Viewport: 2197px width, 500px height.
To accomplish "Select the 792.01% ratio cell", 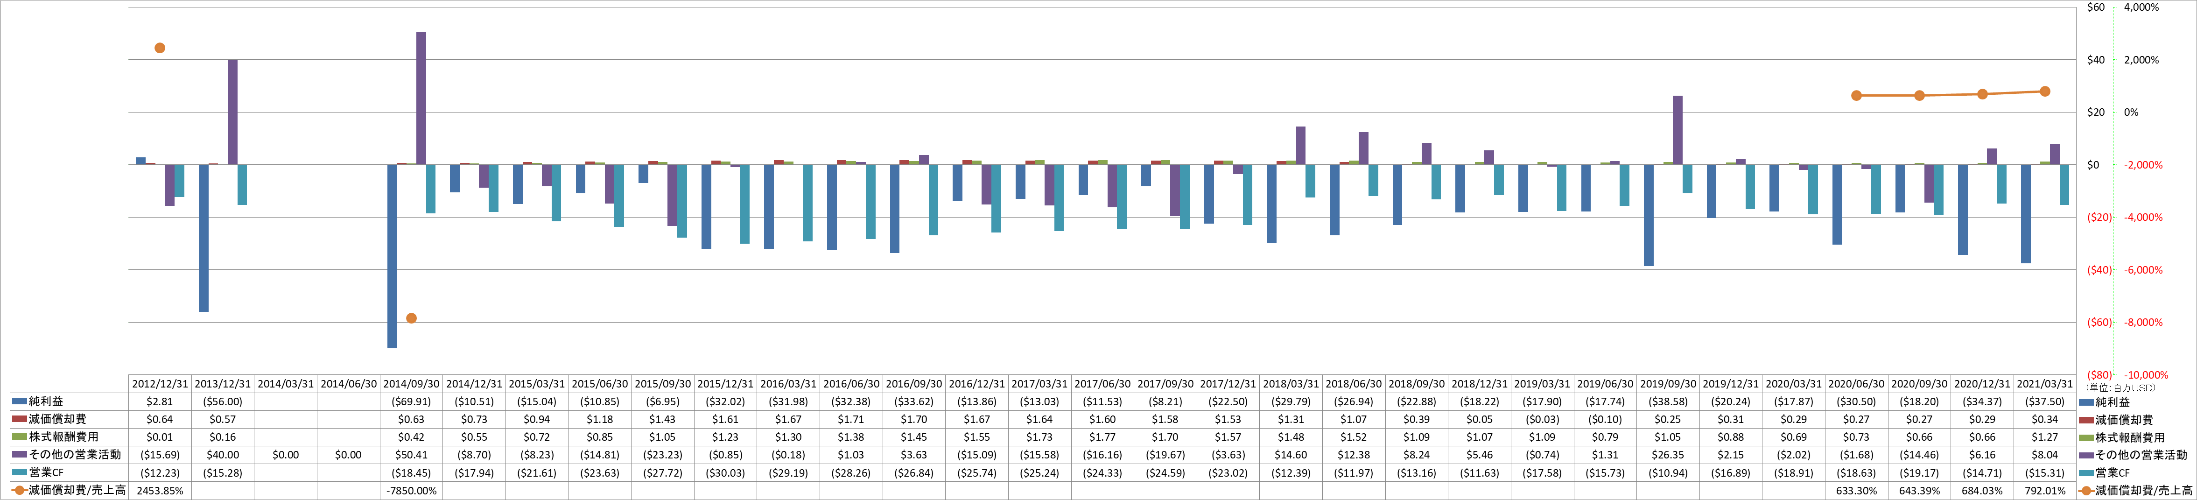I will pyautogui.click(x=2044, y=491).
